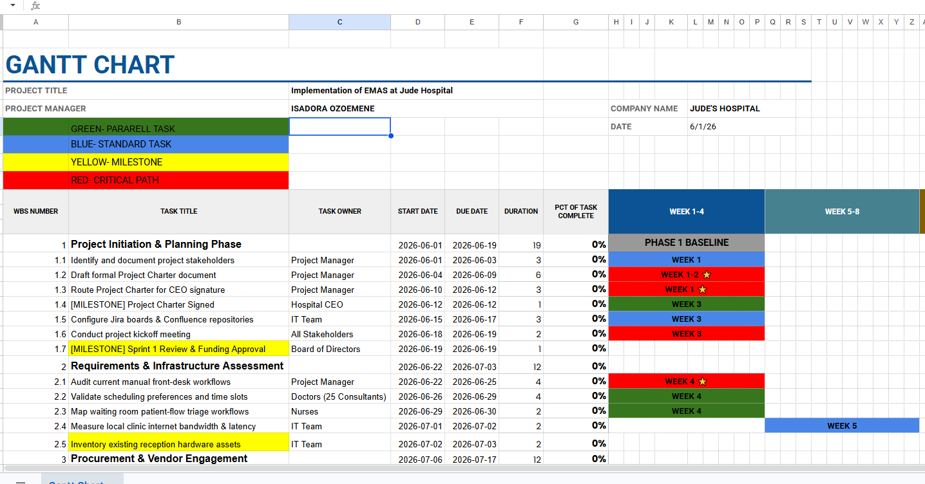The height and width of the screenshot is (484, 925).
Task: Click the "WEEK 1-4" timeline header
Action: 687,212
